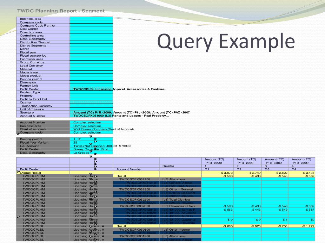Click the Distribution Channel filter label
Image resolution: width=325 pixels, height=243 pixels.
(35, 42)
